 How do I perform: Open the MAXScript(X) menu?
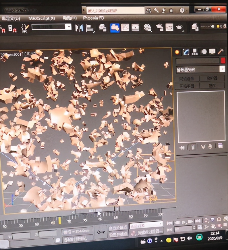41,18
